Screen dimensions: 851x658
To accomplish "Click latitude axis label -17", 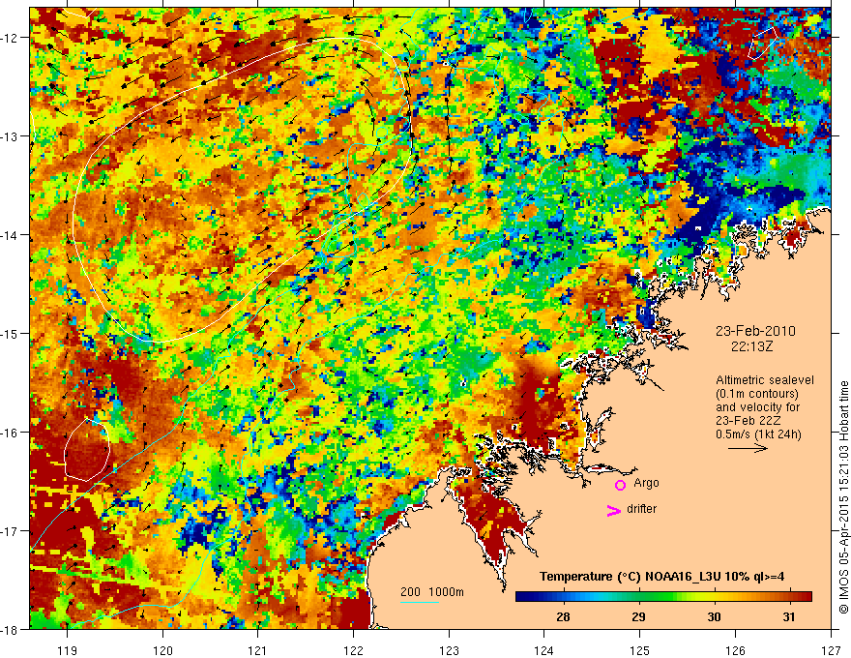I will 11,530.
